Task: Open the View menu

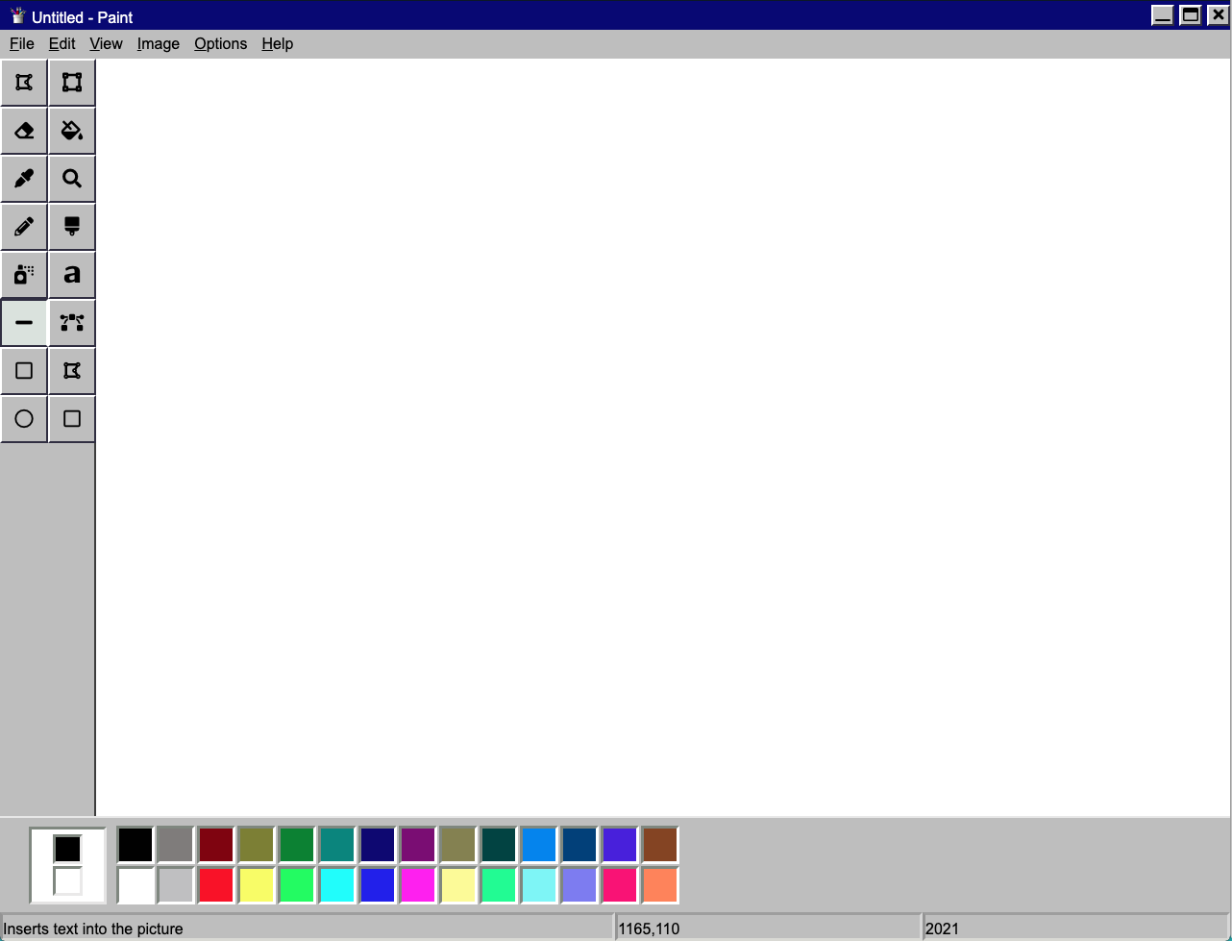Action: click(106, 44)
